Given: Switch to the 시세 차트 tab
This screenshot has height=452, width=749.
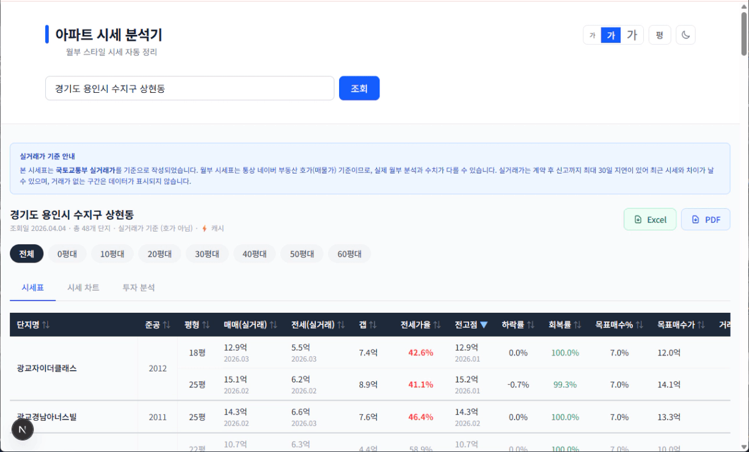Looking at the screenshot, I should pos(83,288).
